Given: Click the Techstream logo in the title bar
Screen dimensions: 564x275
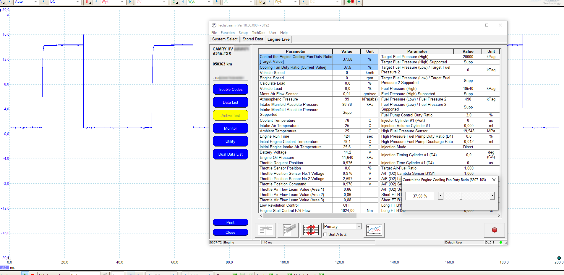Looking at the screenshot, I should coord(214,25).
